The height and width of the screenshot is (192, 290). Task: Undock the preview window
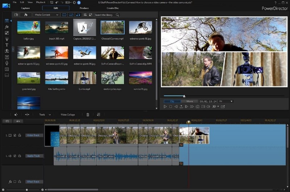[223, 107]
